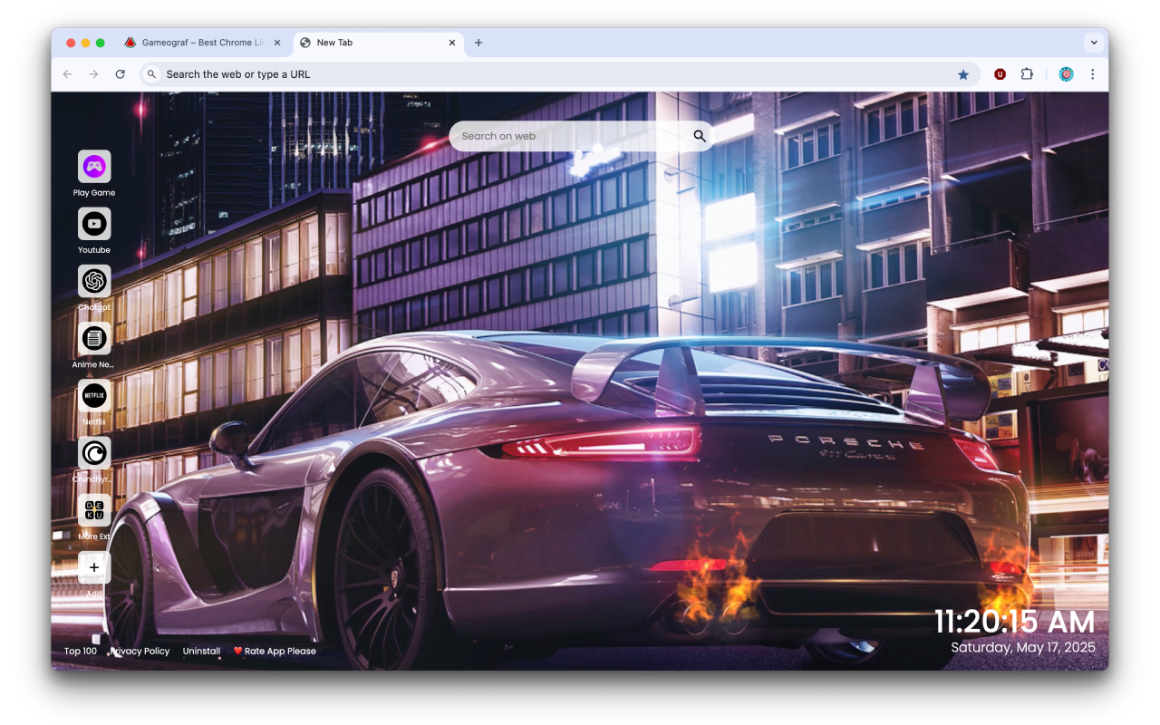Click the Uninstall link

[x=201, y=651]
